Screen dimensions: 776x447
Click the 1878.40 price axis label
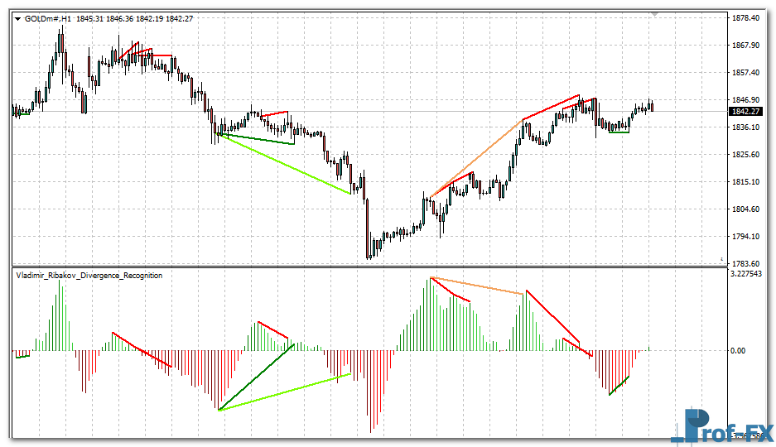point(746,17)
